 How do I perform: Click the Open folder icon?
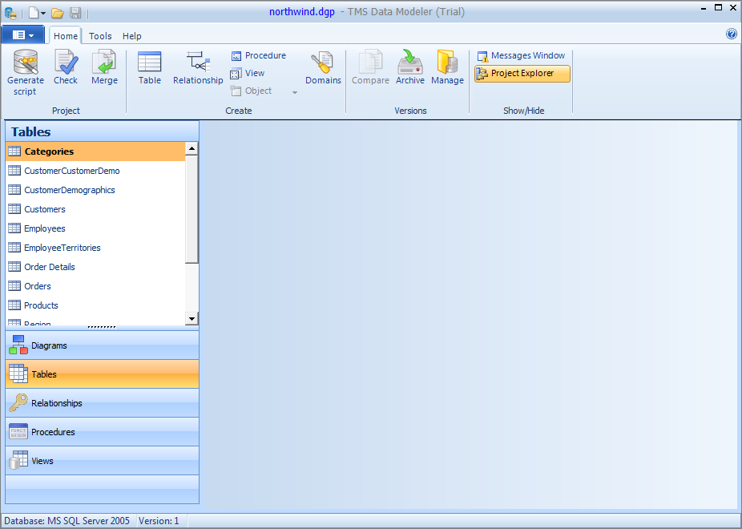(58, 13)
